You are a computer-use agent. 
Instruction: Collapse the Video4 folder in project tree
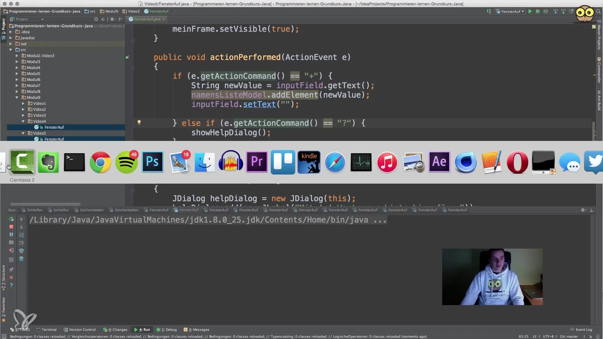pos(23,121)
